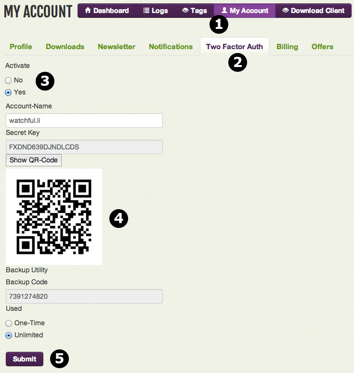The image size is (354, 373).
Task: Click the Used label text
Action: coord(14,308)
